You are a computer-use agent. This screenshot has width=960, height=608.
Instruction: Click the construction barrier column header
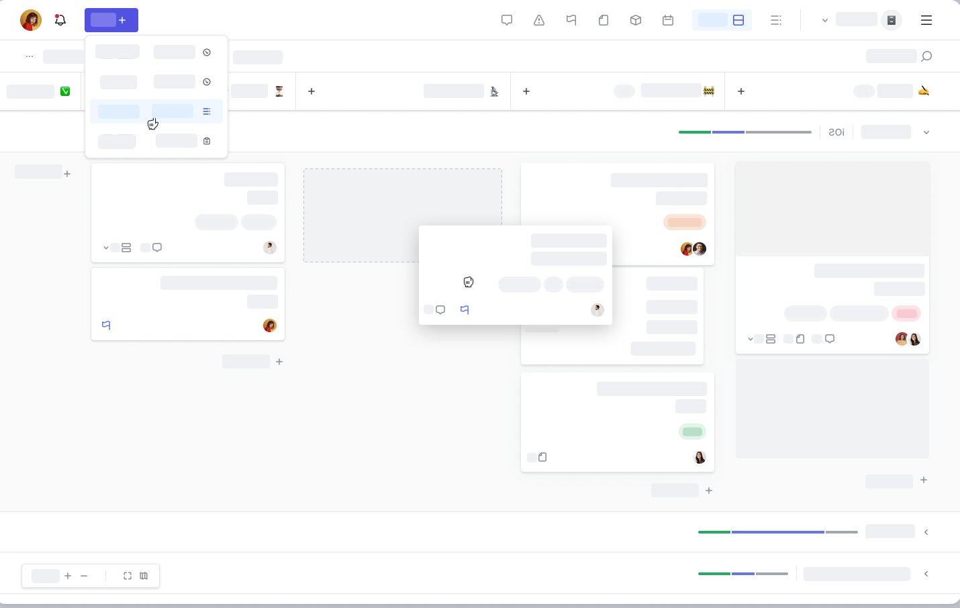(709, 91)
